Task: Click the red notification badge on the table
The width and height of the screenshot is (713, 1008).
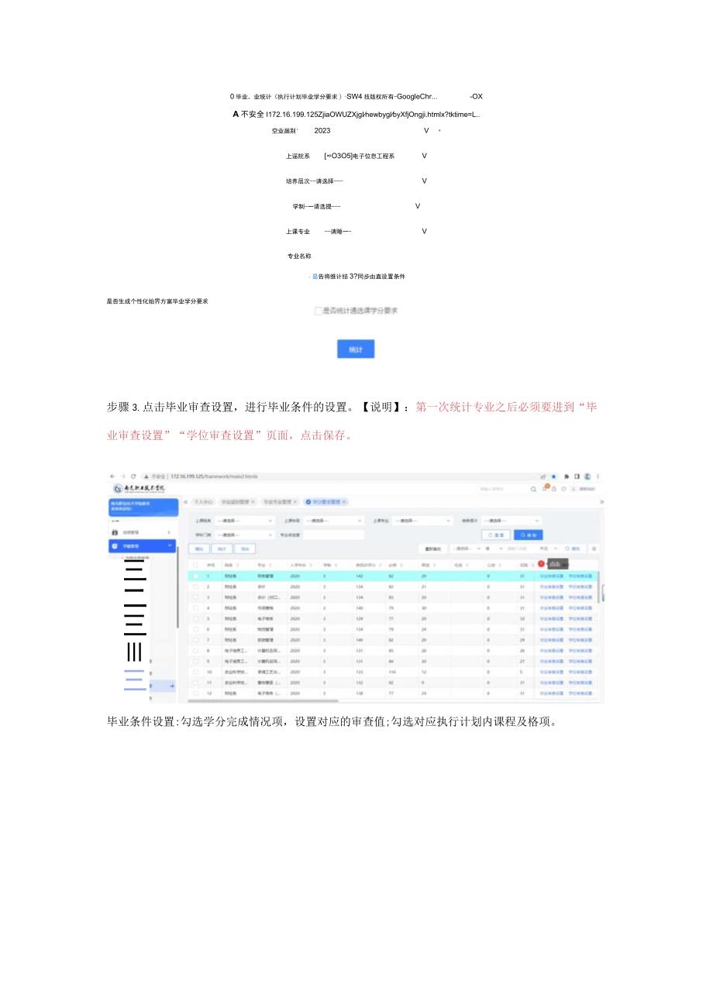Action: [540, 564]
